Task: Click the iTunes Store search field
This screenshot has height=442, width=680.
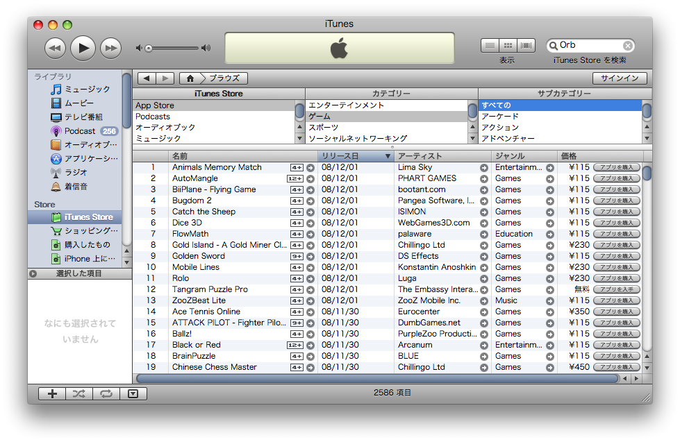Action: 590,46
